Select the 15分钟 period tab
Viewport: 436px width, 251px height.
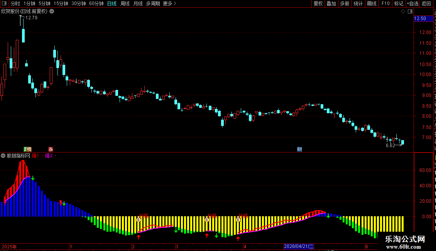point(61,3)
